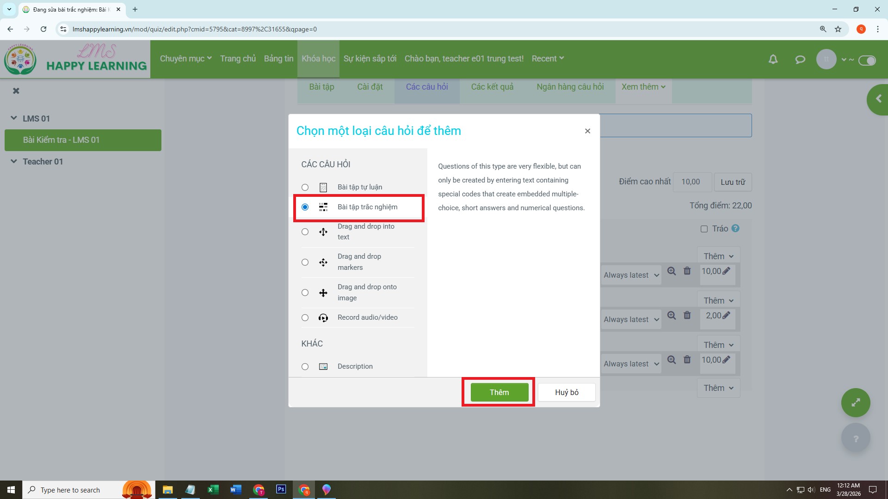The image size is (888, 499).
Task: Open the notifications bell icon
Action: coord(773,59)
